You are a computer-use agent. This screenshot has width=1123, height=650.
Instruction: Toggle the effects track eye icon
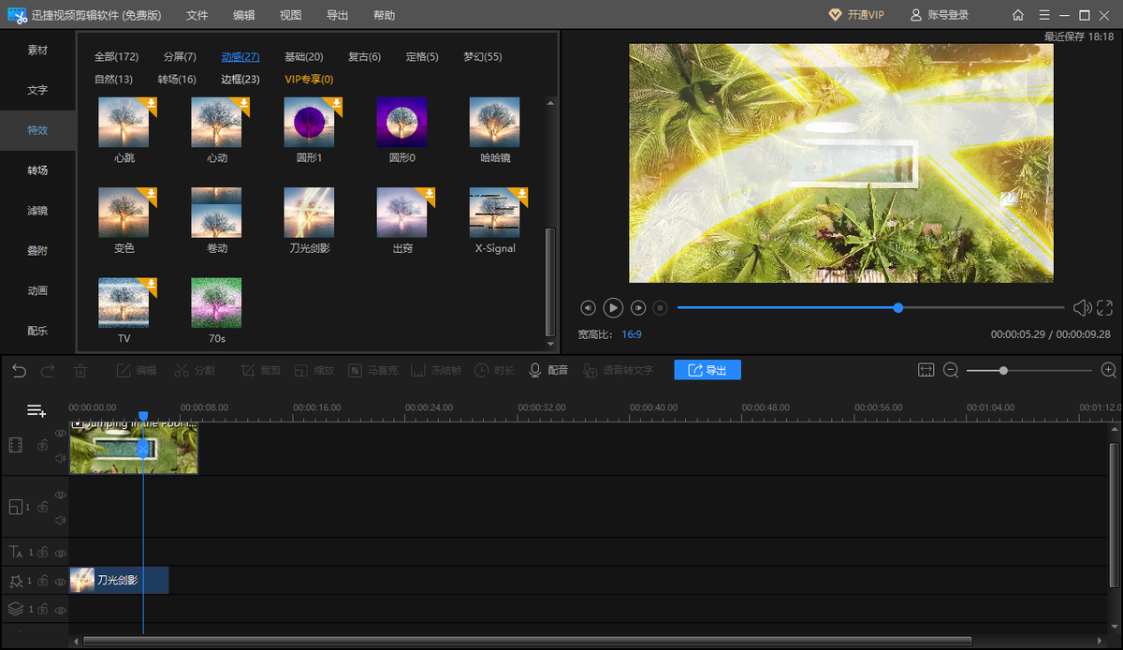pyautogui.click(x=61, y=582)
